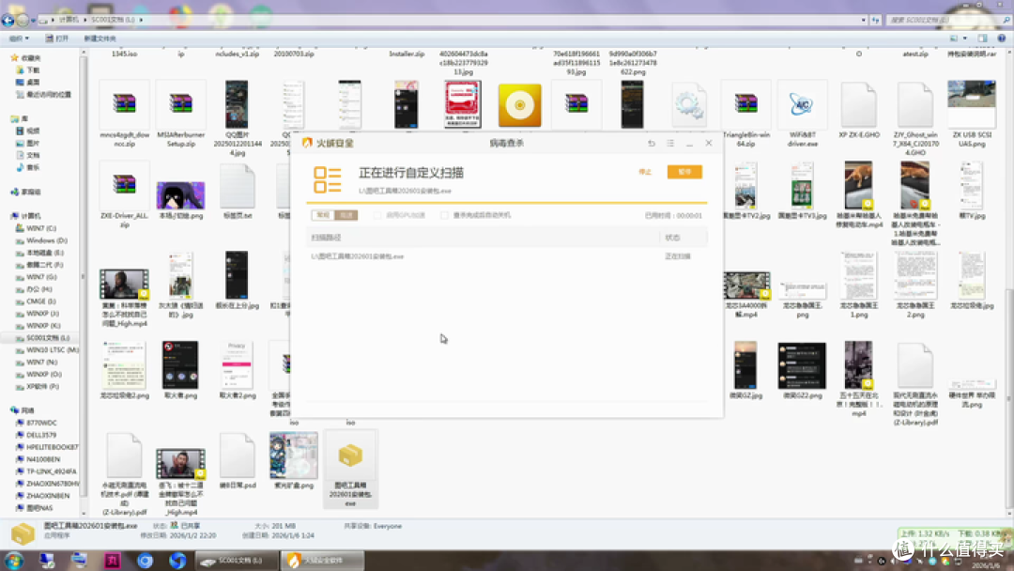The height and width of the screenshot is (571, 1014).
Task: Select the normal speed scan mode
Action: pyautogui.click(x=323, y=215)
